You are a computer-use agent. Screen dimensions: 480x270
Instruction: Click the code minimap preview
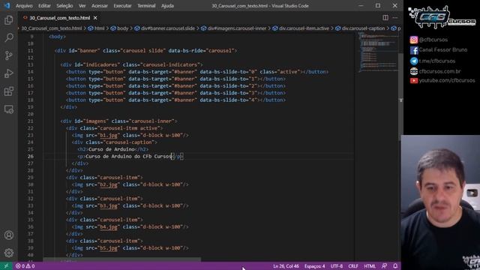[378, 52]
